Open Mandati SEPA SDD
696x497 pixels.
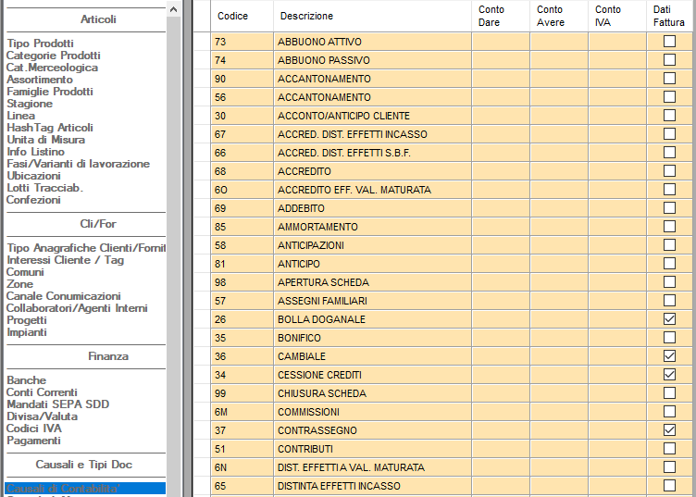click(x=59, y=404)
